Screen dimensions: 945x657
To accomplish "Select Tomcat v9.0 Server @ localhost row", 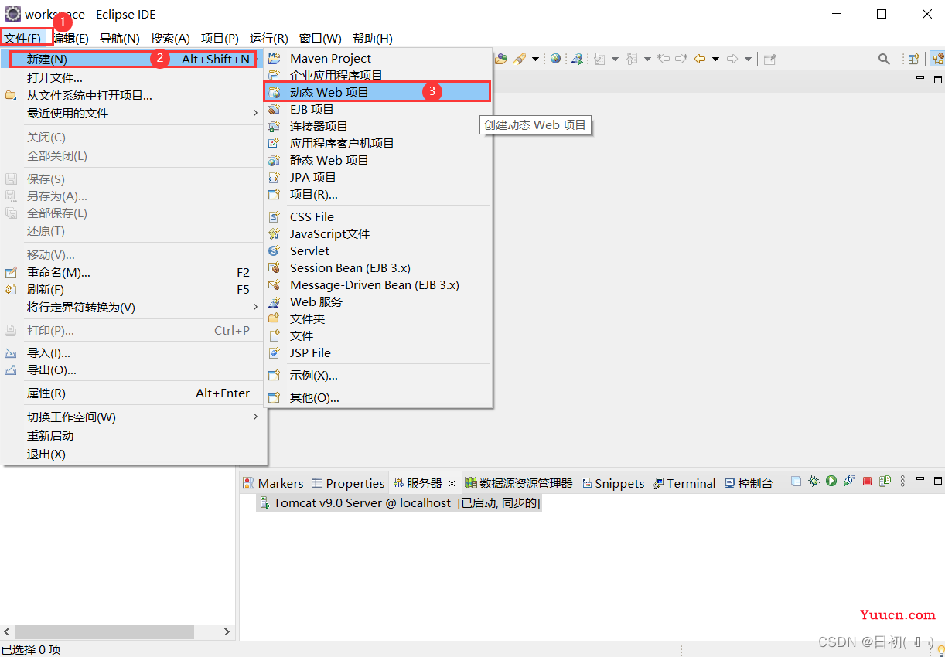I will pos(399,502).
